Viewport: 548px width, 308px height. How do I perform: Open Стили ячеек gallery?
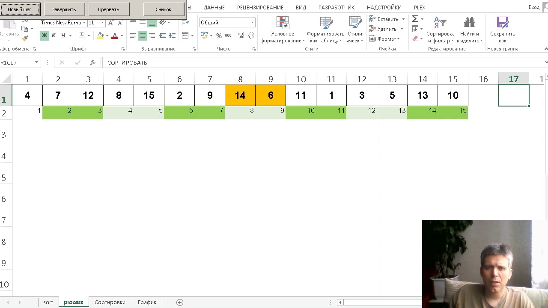point(355,30)
